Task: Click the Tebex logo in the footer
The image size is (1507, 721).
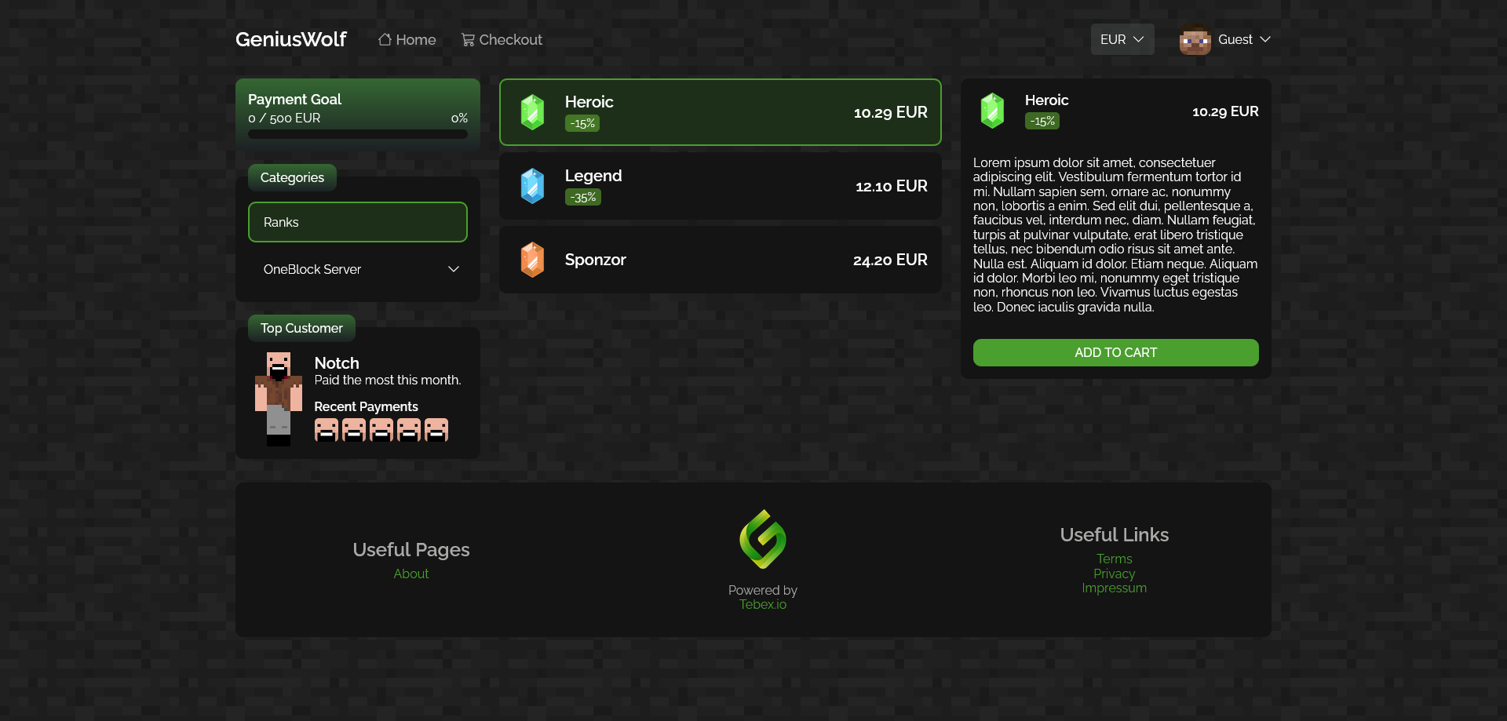Action: click(x=762, y=539)
